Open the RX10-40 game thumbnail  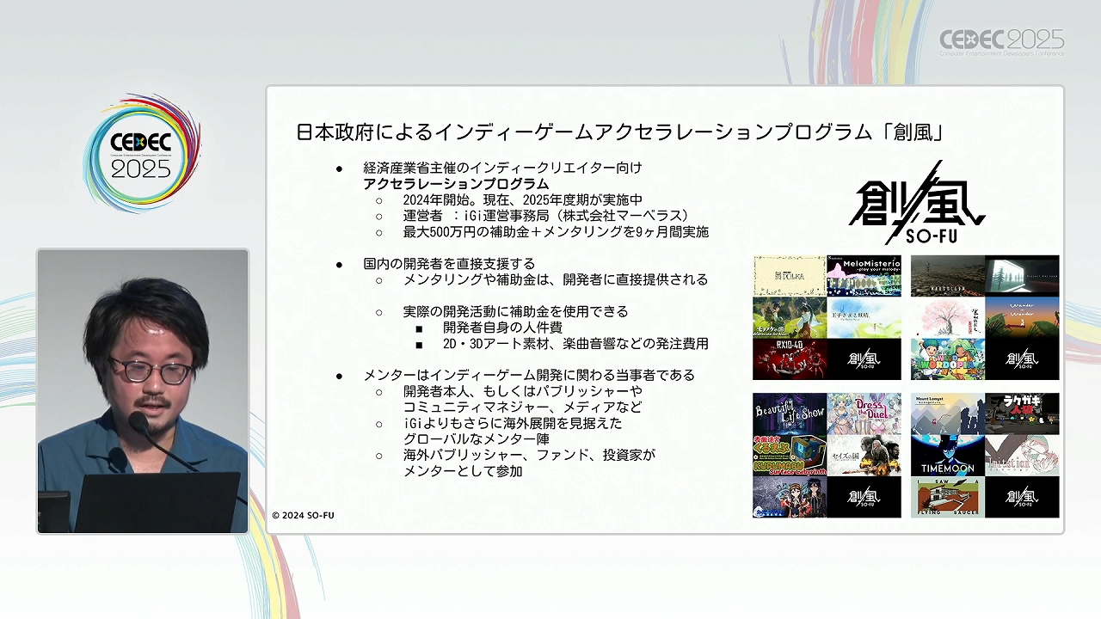[x=789, y=359]
